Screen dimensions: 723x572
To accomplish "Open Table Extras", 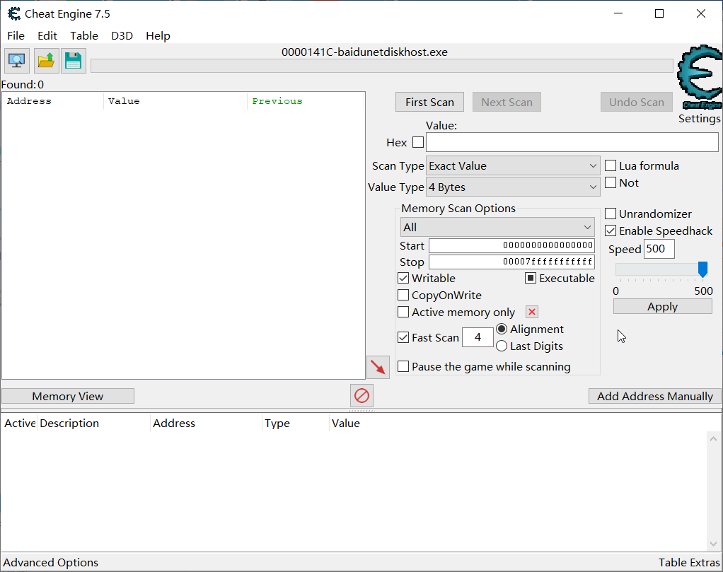I will tap(689, 562).
